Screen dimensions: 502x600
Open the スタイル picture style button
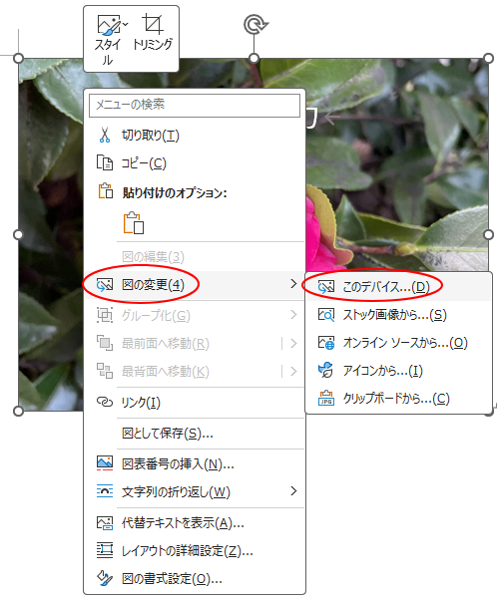109,39
